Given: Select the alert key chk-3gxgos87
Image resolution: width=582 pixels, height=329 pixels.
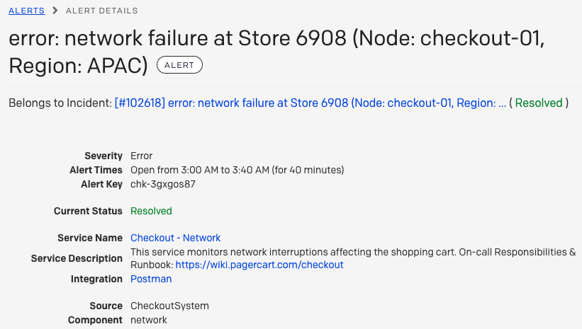Looking at the screenshot, I should coord(163,184).
